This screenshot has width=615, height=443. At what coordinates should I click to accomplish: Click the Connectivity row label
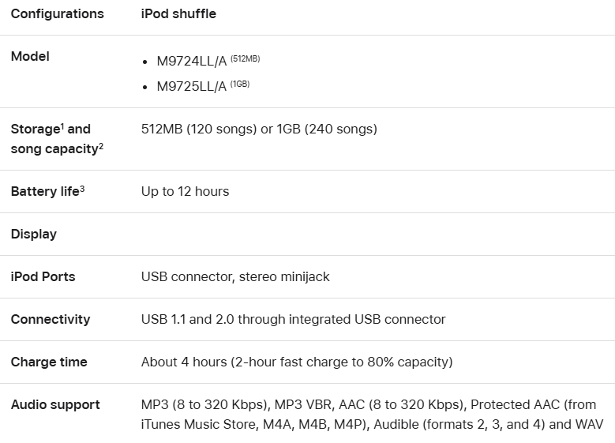tap(51, 319)
